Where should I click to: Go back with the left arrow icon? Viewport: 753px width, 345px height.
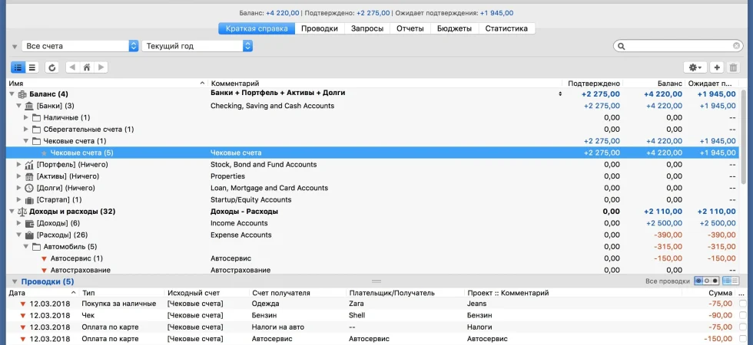coord(72,67)
